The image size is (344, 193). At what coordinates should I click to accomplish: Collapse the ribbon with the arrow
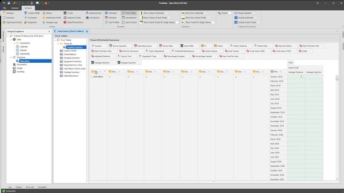[x=343, y=27]
